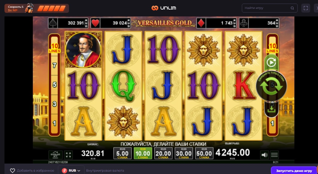Select the 5.00 RUB stake
This screenshot has height=174, width=318.
[122, 153]
